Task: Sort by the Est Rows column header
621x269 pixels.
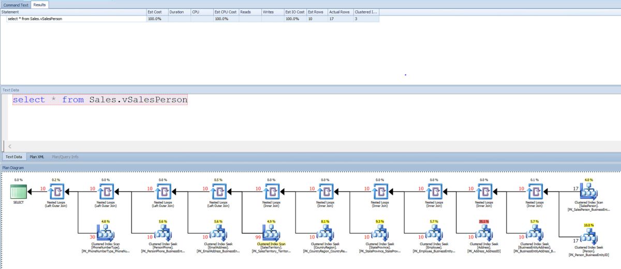Action: tap(317, 11)
